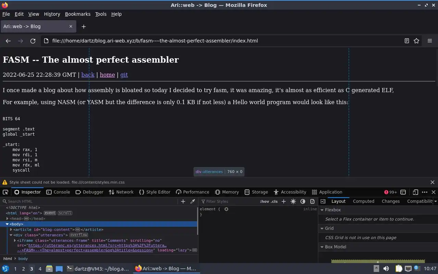This screenshot has height=274, width=438.
Task: Click the Filter Styles field
Action: pos(229,201)
